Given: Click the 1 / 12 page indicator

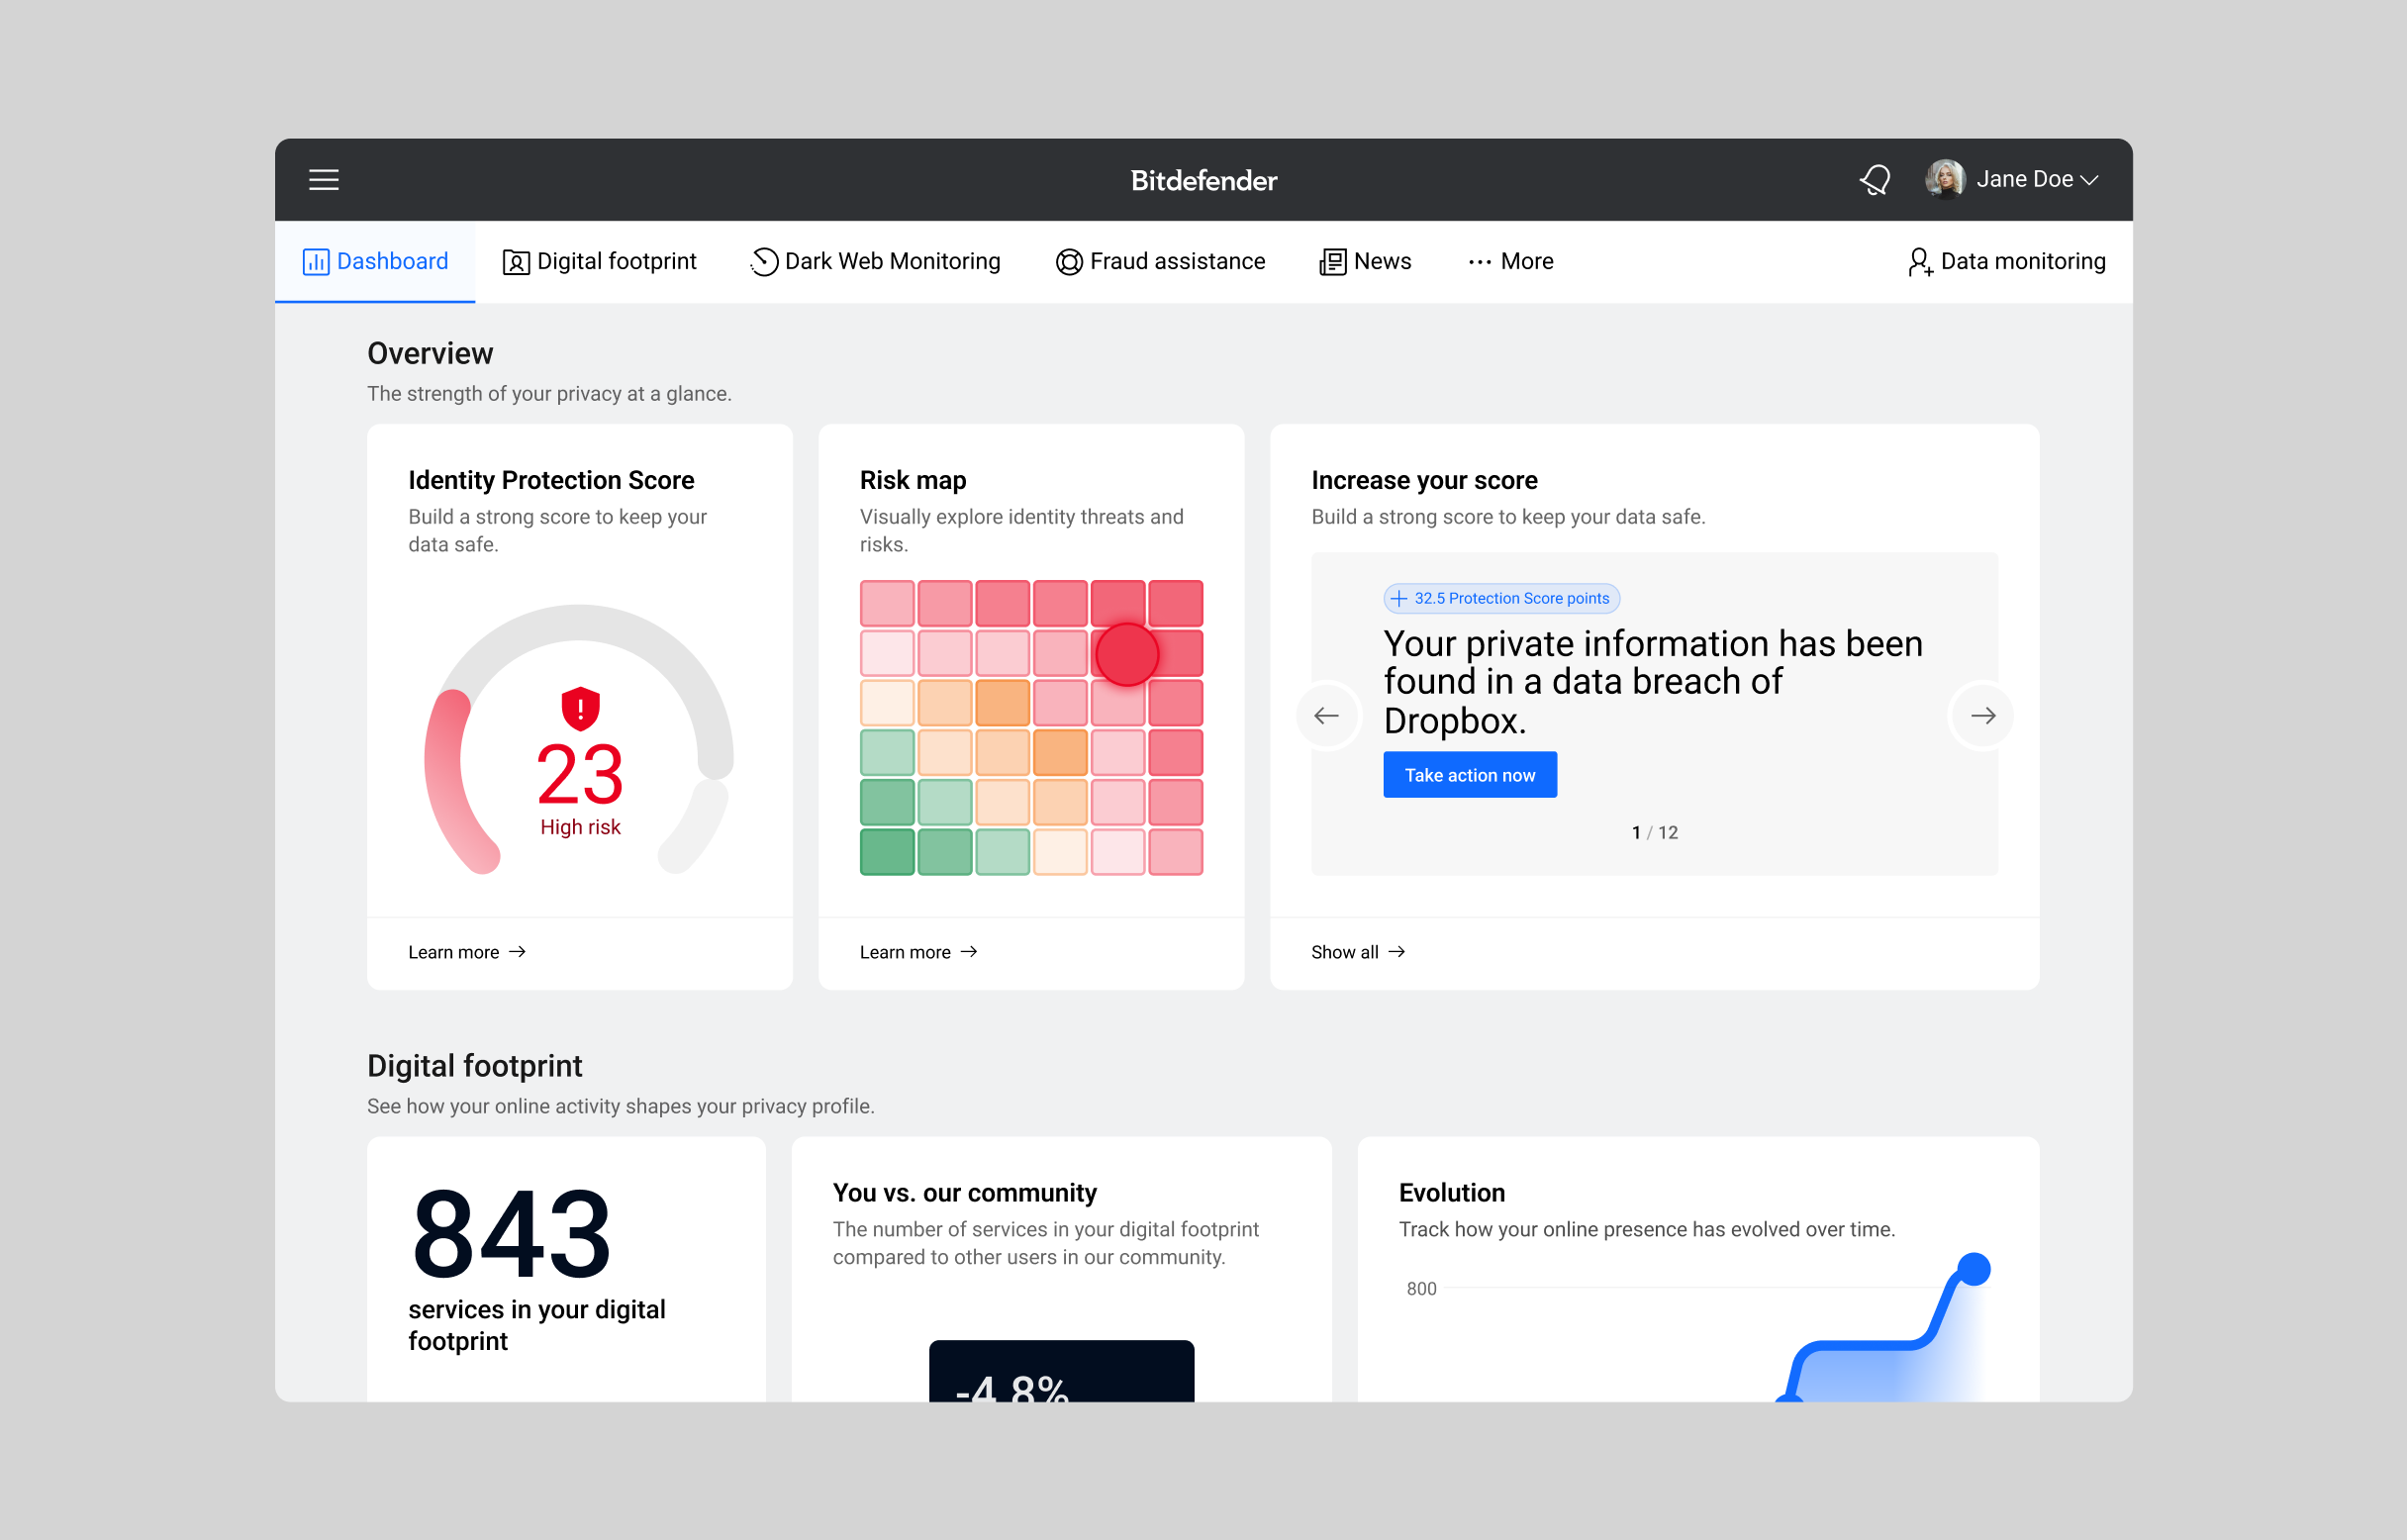Looking at the screenshot, I should 1654,833.
